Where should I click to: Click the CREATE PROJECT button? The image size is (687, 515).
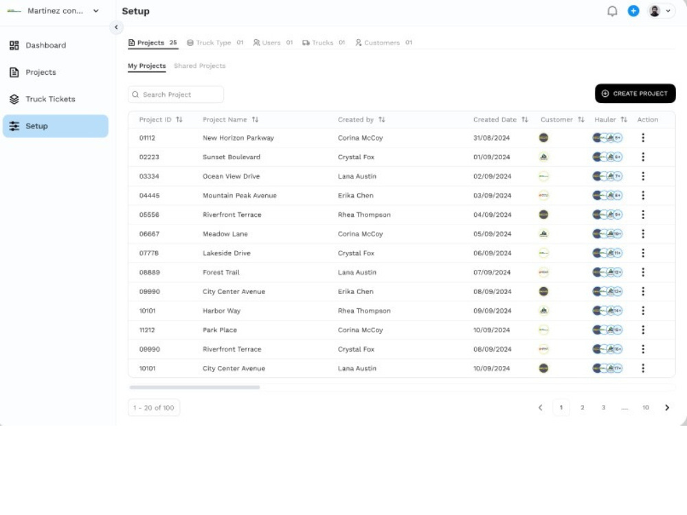(x=635, y=93)
